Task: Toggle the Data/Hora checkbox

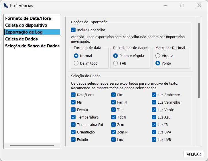Action: click(x=73, y=95)
